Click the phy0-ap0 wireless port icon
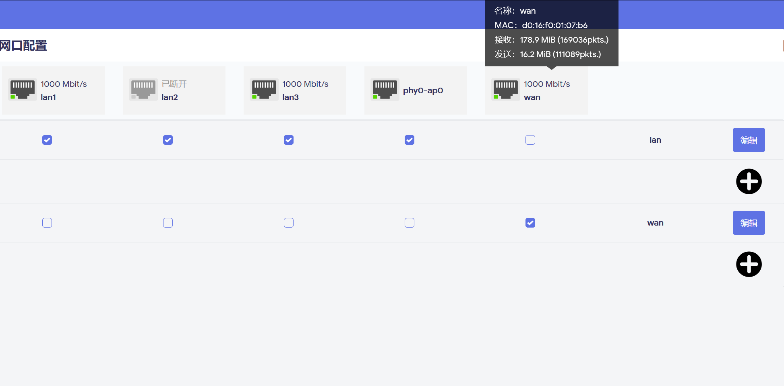This screenshot has height=386, width=784. [385, 89]
